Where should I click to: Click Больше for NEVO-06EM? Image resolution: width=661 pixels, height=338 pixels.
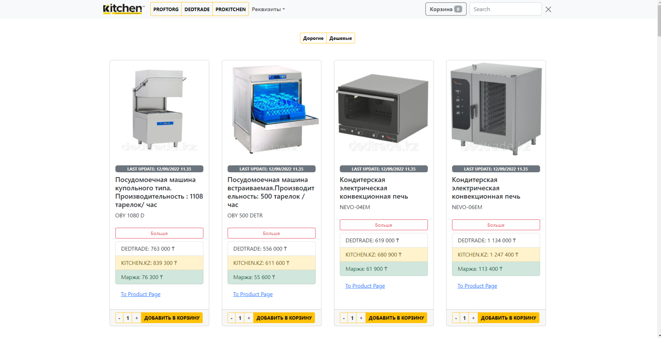pos(496,225)
